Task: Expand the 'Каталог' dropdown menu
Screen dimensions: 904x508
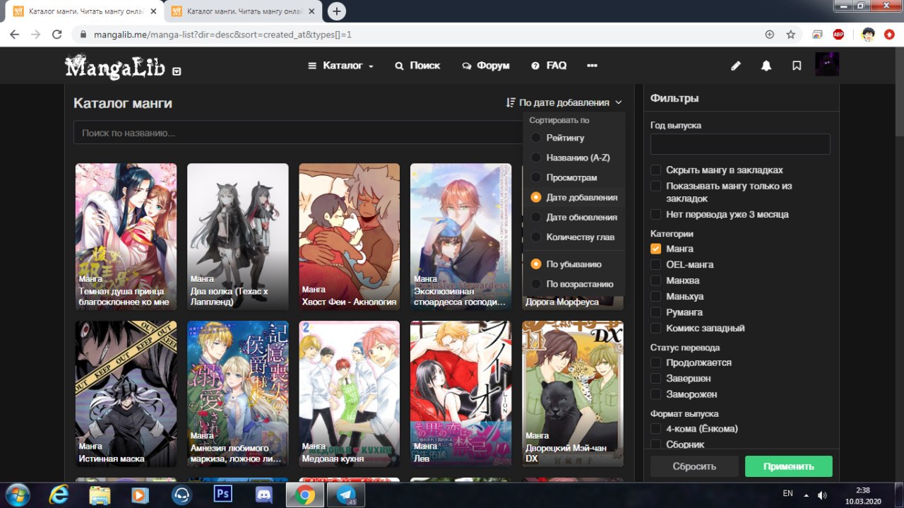Action: coord(341,66)
